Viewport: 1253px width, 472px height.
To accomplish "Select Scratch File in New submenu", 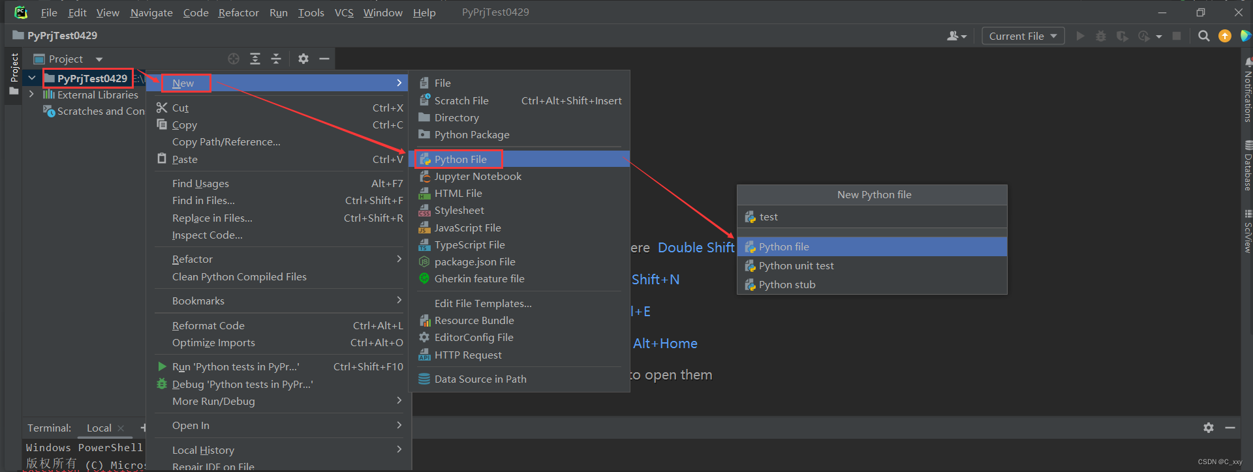I will (x=519, y=100).
